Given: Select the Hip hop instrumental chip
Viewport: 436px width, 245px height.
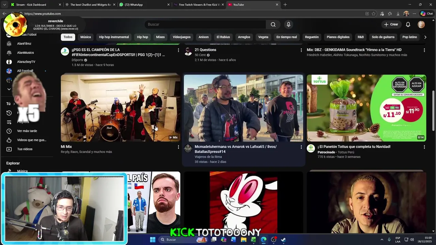Looking at the screenshot, I should (114, 37).
